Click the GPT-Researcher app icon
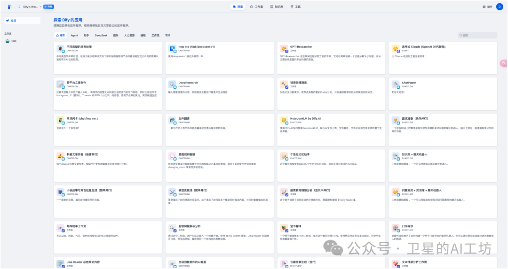Screen dimensions: 508x269 click(x=284, y=49)
